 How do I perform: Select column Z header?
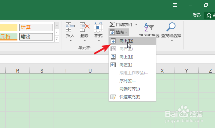point(207,71)
